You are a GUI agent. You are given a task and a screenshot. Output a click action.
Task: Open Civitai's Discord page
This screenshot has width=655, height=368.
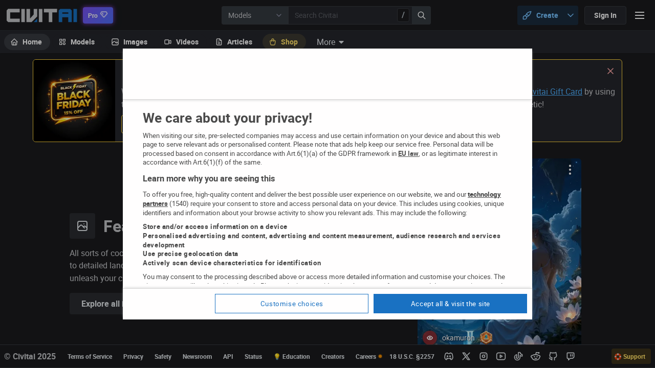click(x=448, y=356)
